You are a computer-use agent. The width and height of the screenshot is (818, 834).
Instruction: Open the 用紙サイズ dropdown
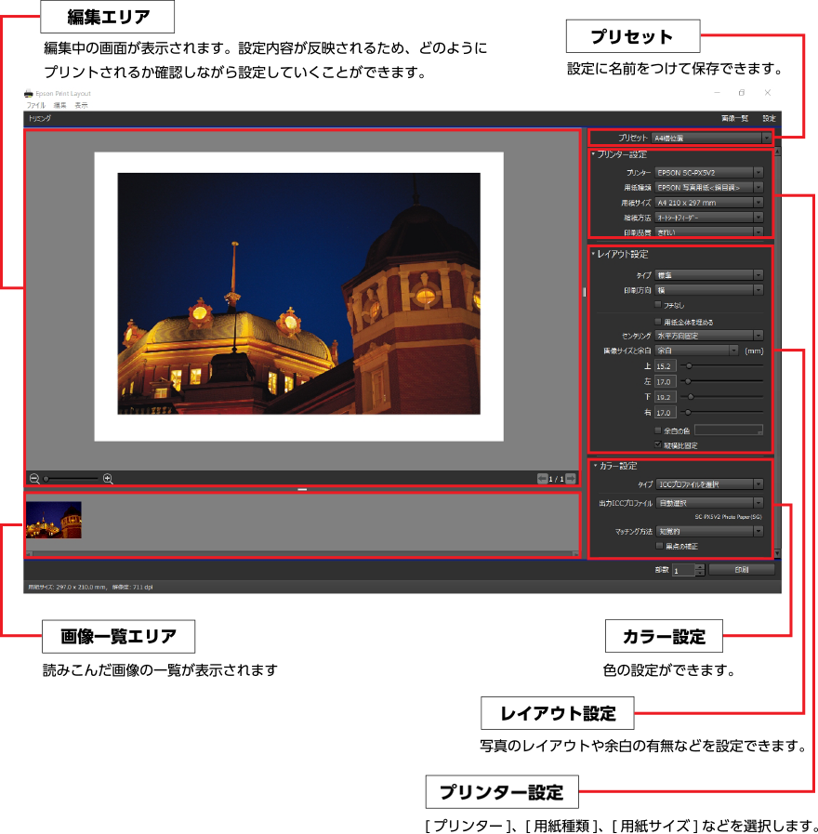(709, 202)
